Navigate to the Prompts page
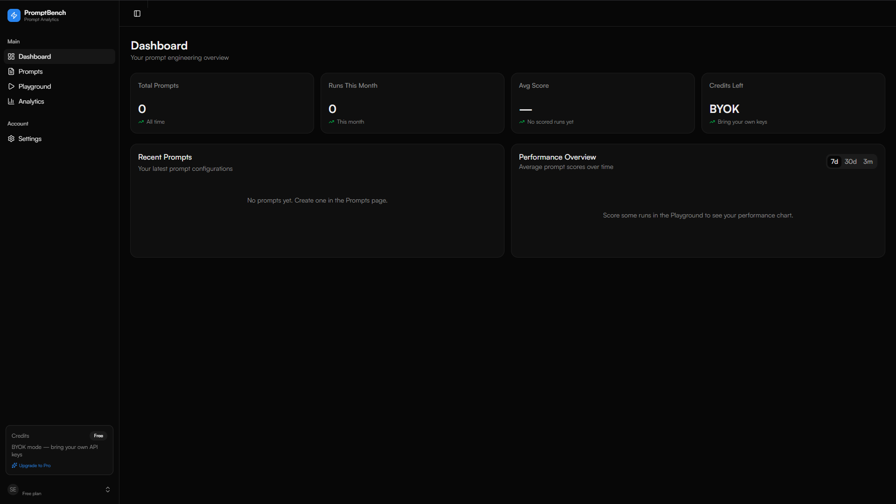 pyautogui.click(x=30, y=71)
